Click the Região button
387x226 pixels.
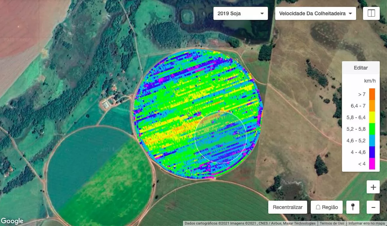327,207
